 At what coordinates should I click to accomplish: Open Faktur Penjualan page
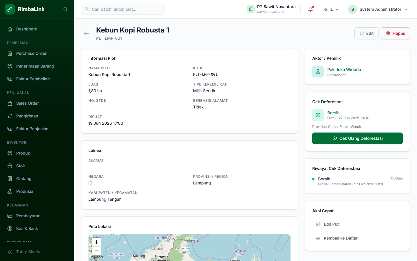tap(37, 129)
